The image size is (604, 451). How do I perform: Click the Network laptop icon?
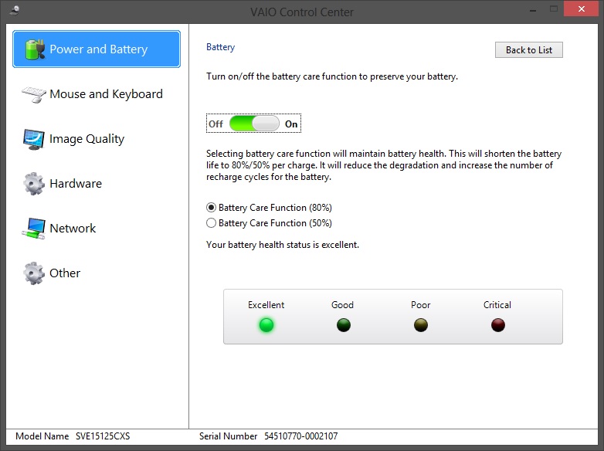click(x=34, y=229)
